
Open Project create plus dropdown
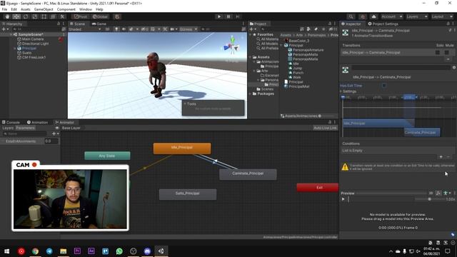252,29
